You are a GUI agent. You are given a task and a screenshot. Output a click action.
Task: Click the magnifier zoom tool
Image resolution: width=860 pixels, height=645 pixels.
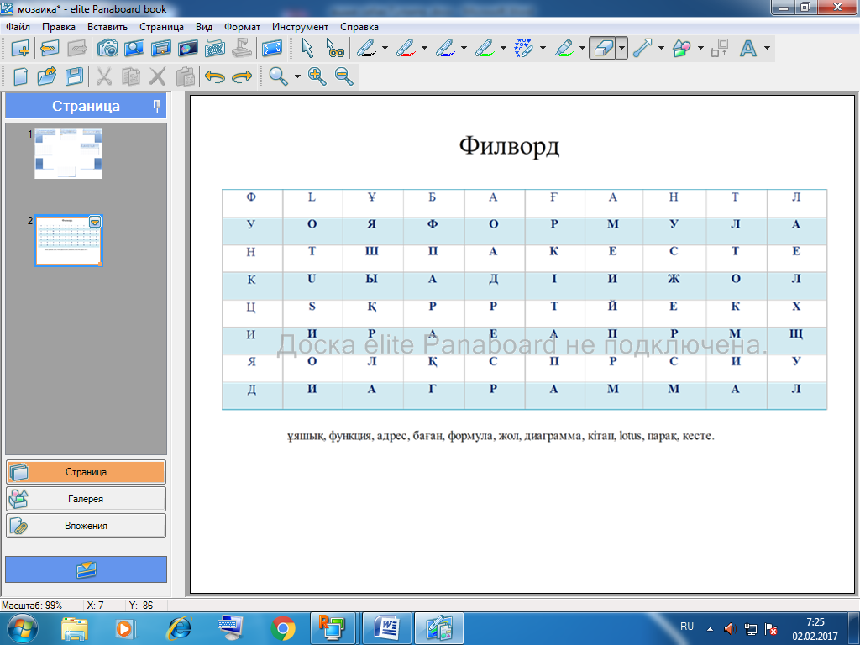pos(278,76)
